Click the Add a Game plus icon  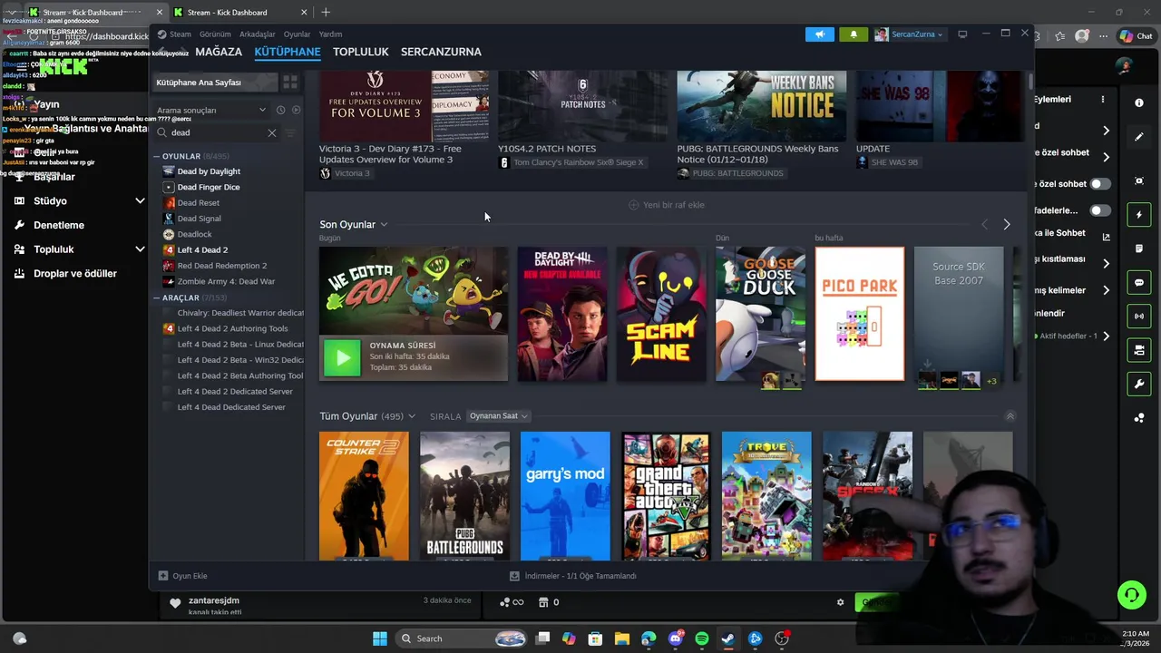[x=163, y=576]
